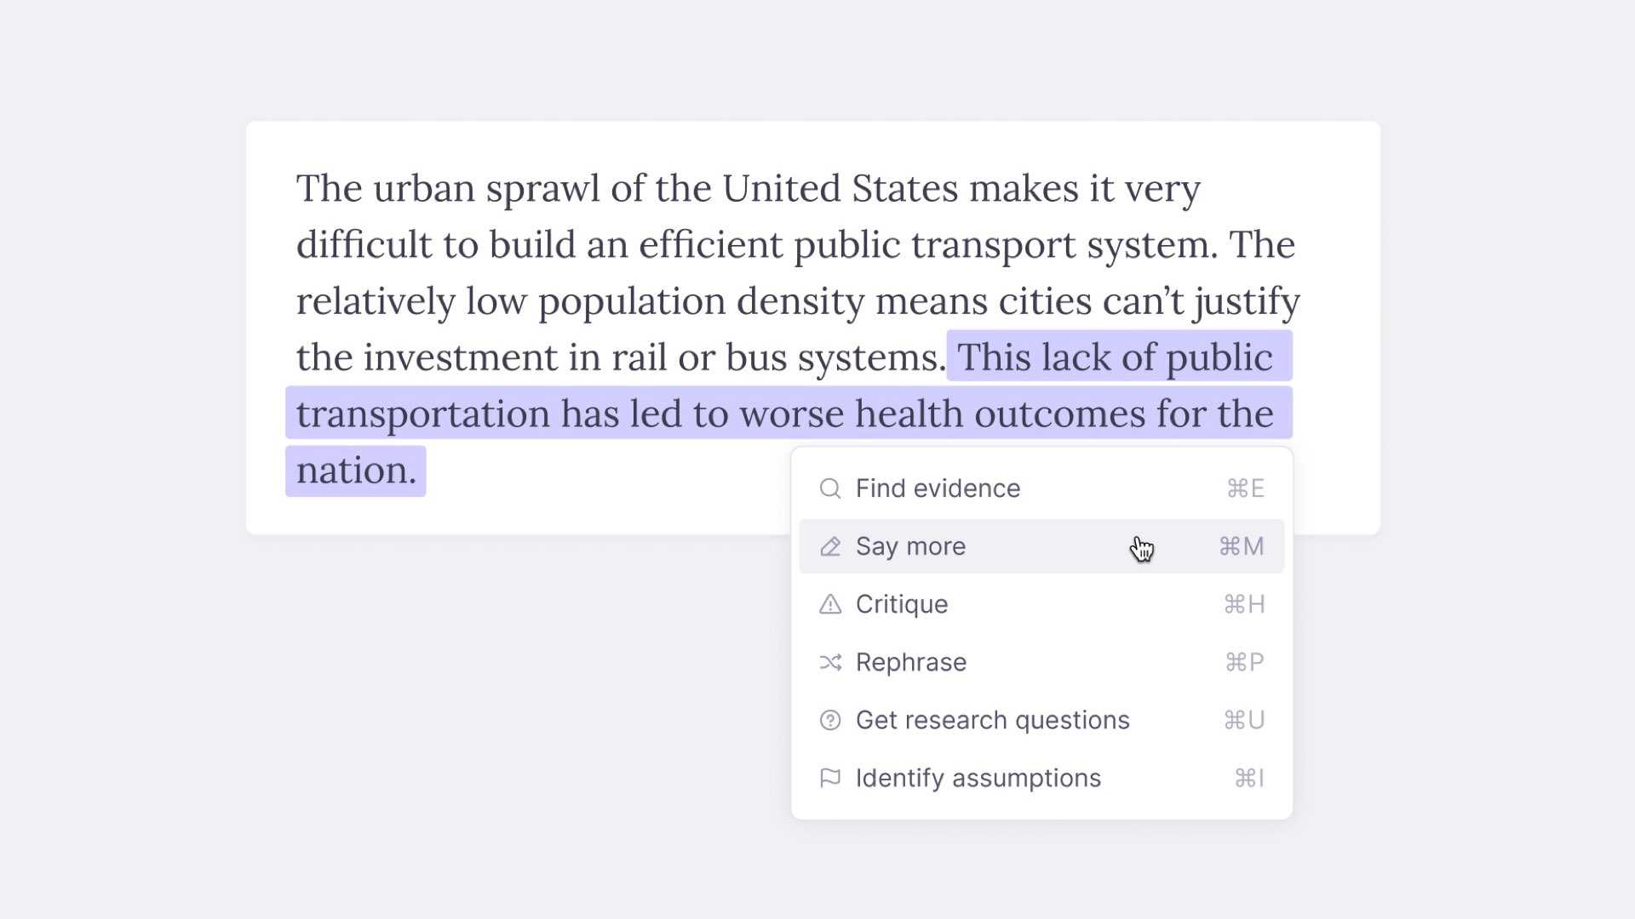
Task: Choose the Rephrase menu entry
Action: 1041,662
